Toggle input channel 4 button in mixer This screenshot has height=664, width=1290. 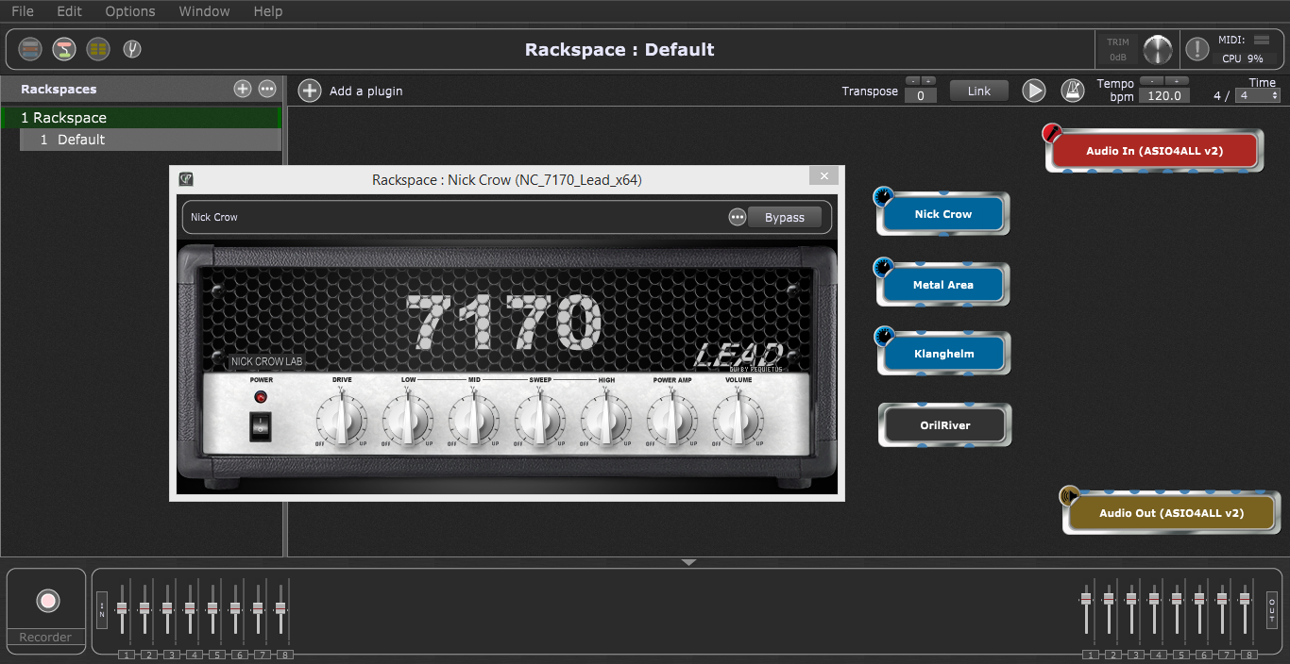pos(195,655)
